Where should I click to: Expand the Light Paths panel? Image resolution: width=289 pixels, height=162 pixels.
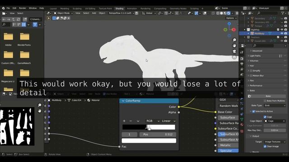[255, 56]
